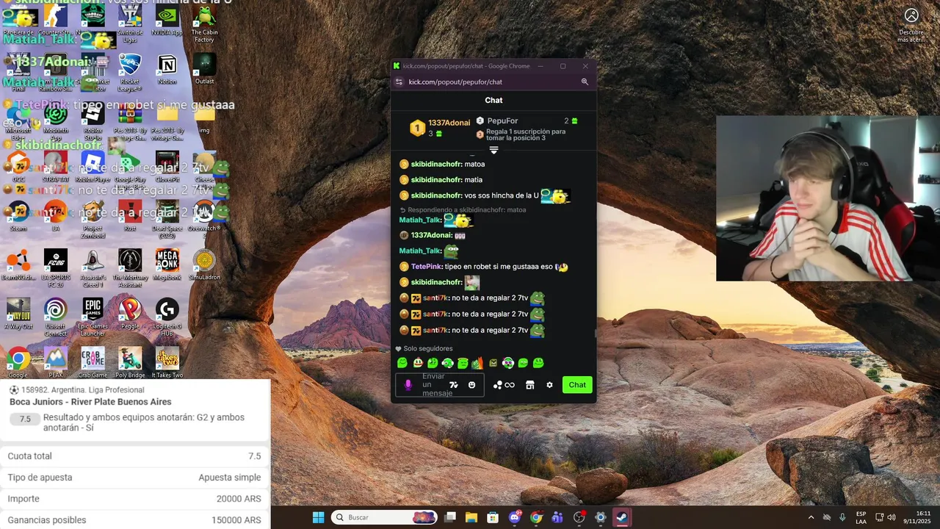Open the chat shop storefront icon
This screenshot has width=940, height=529.
pyautogui.click(x=529, y=385)
